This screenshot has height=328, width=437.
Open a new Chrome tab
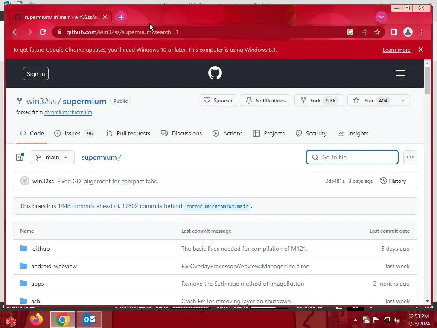[121, 17]
